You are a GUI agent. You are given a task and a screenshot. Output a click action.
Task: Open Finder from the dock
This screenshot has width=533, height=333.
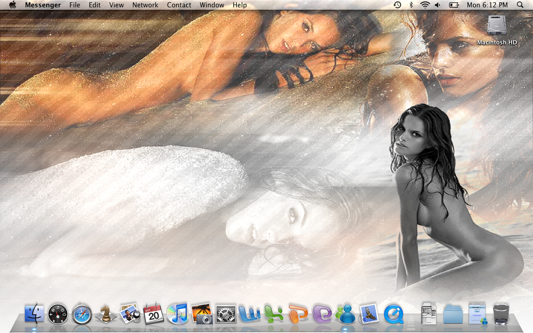click(x=34, y=314)
